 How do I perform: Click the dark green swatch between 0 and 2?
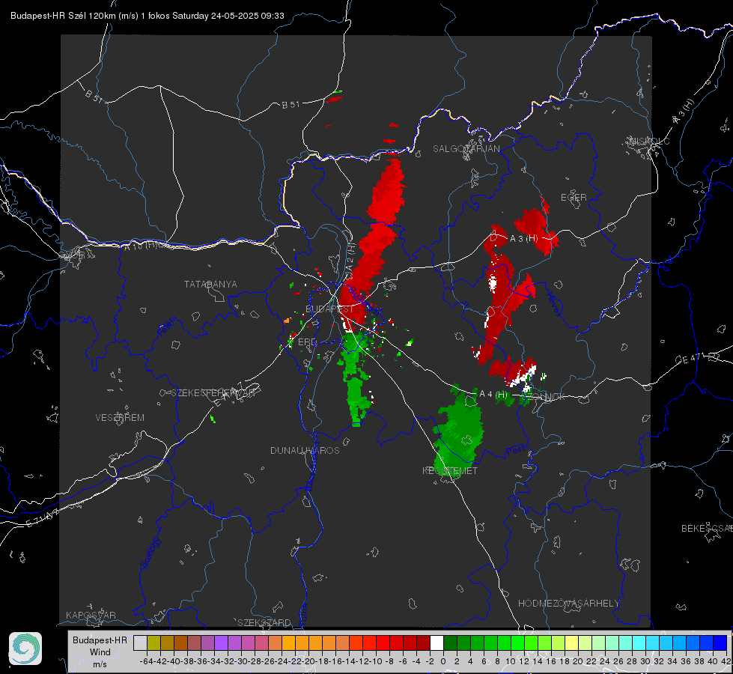[450, 643]
